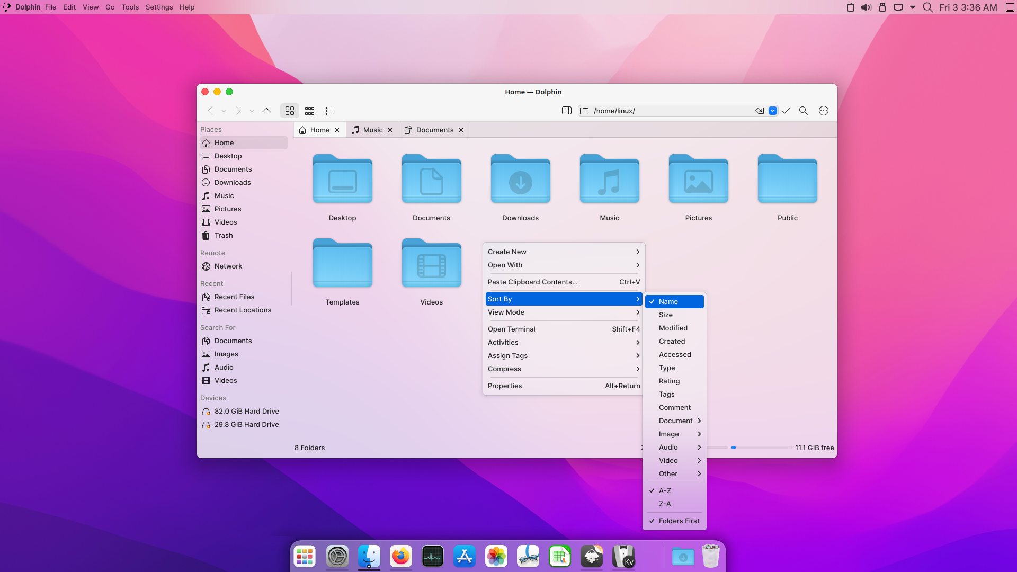Screen dimensions: 1017x572
Task: Click the Documents tab in the tab bar
Action: pyautogui.click(x=434, y=130)
